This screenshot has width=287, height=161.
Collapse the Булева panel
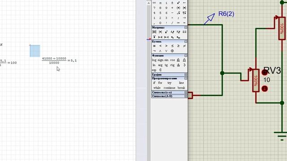point(186,42)
